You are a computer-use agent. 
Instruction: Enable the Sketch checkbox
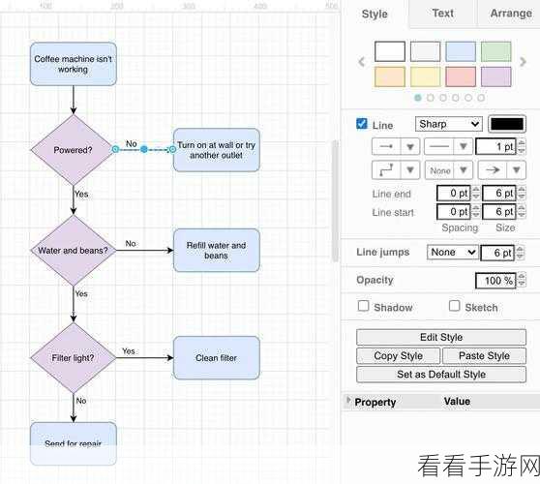click(x=455, y=306)
